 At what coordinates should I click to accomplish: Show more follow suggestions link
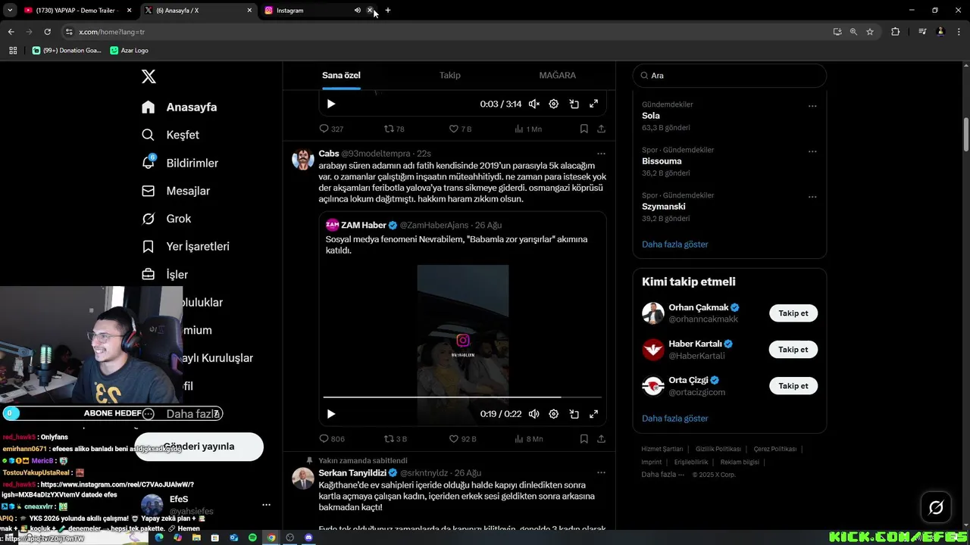tap(675, 419)
